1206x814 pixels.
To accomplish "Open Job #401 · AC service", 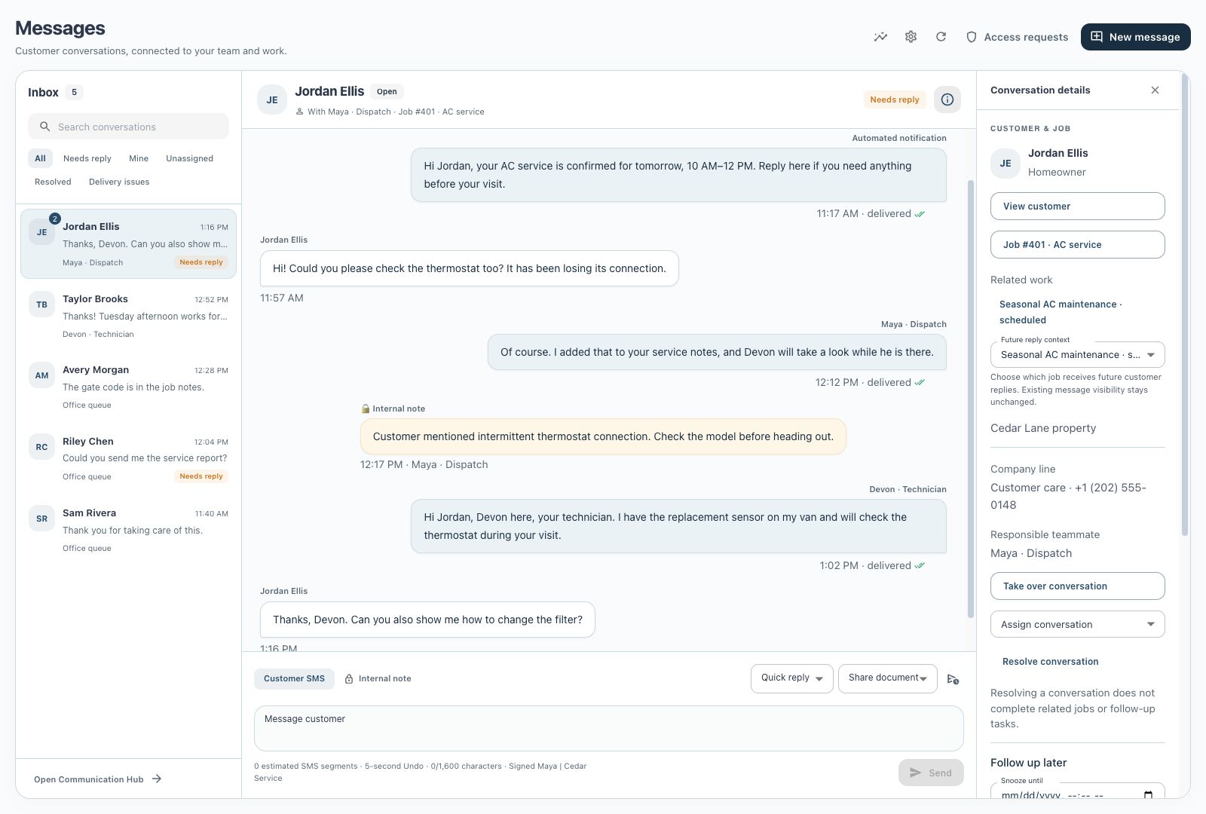I will [1078, 245].
